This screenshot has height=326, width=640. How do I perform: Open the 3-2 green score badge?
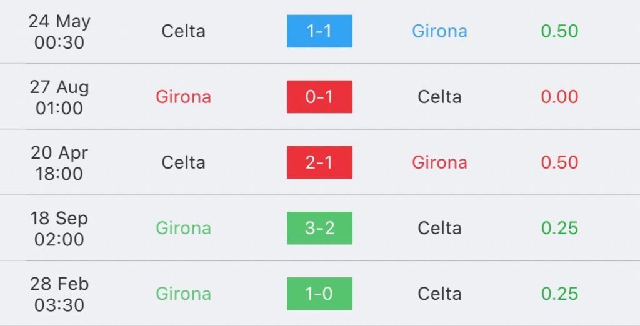coord(319,228)
